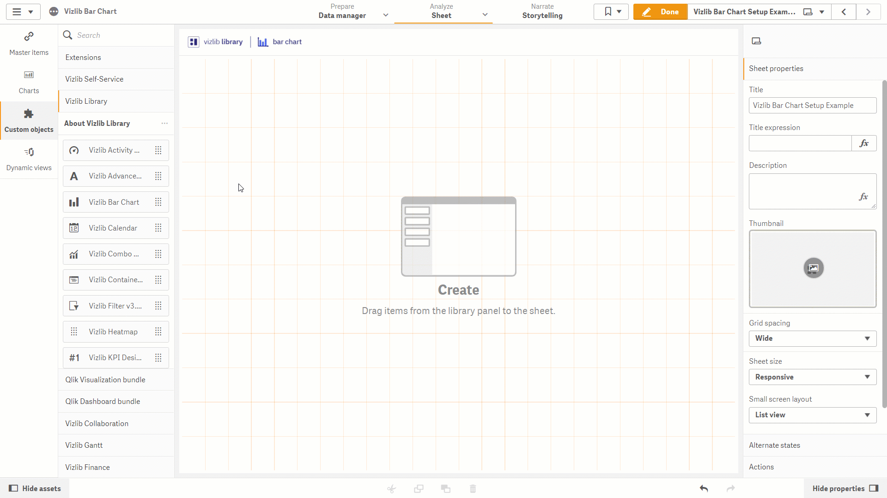
Task: Expand the Actions section
Action: (x=815, y=467)
